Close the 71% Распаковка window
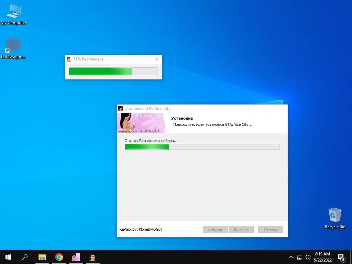352x264 pixels. coord(157,59)
